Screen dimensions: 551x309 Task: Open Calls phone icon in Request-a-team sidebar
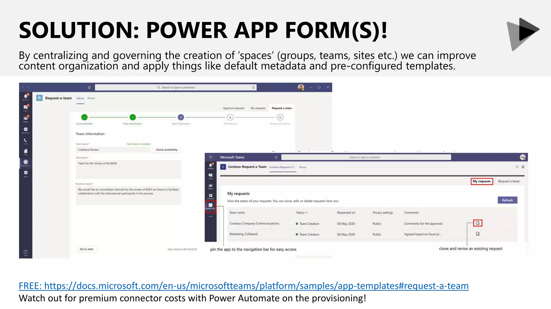[26, 141]
